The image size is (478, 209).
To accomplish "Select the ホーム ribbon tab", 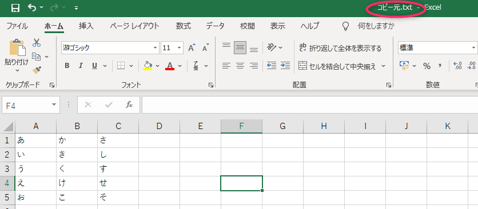I will pos(54,26).
